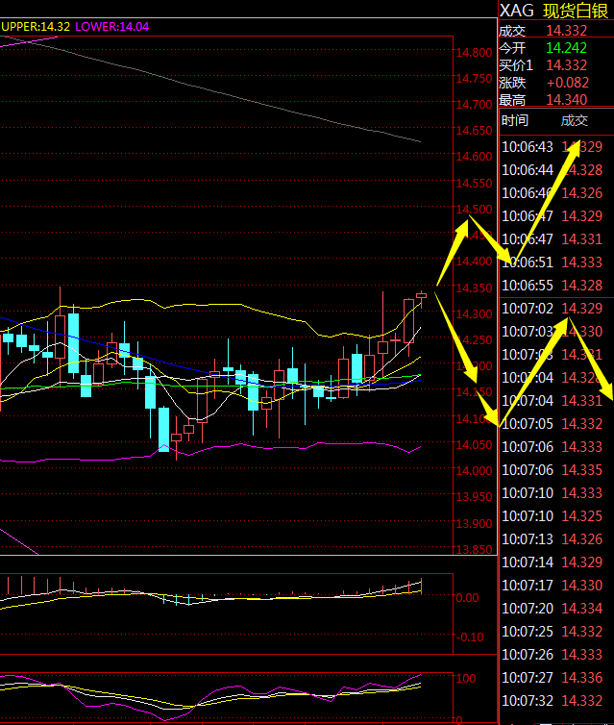
Task: Click the 13.850 price axis label
Action: pyautogui.click(x=474, y=549)
